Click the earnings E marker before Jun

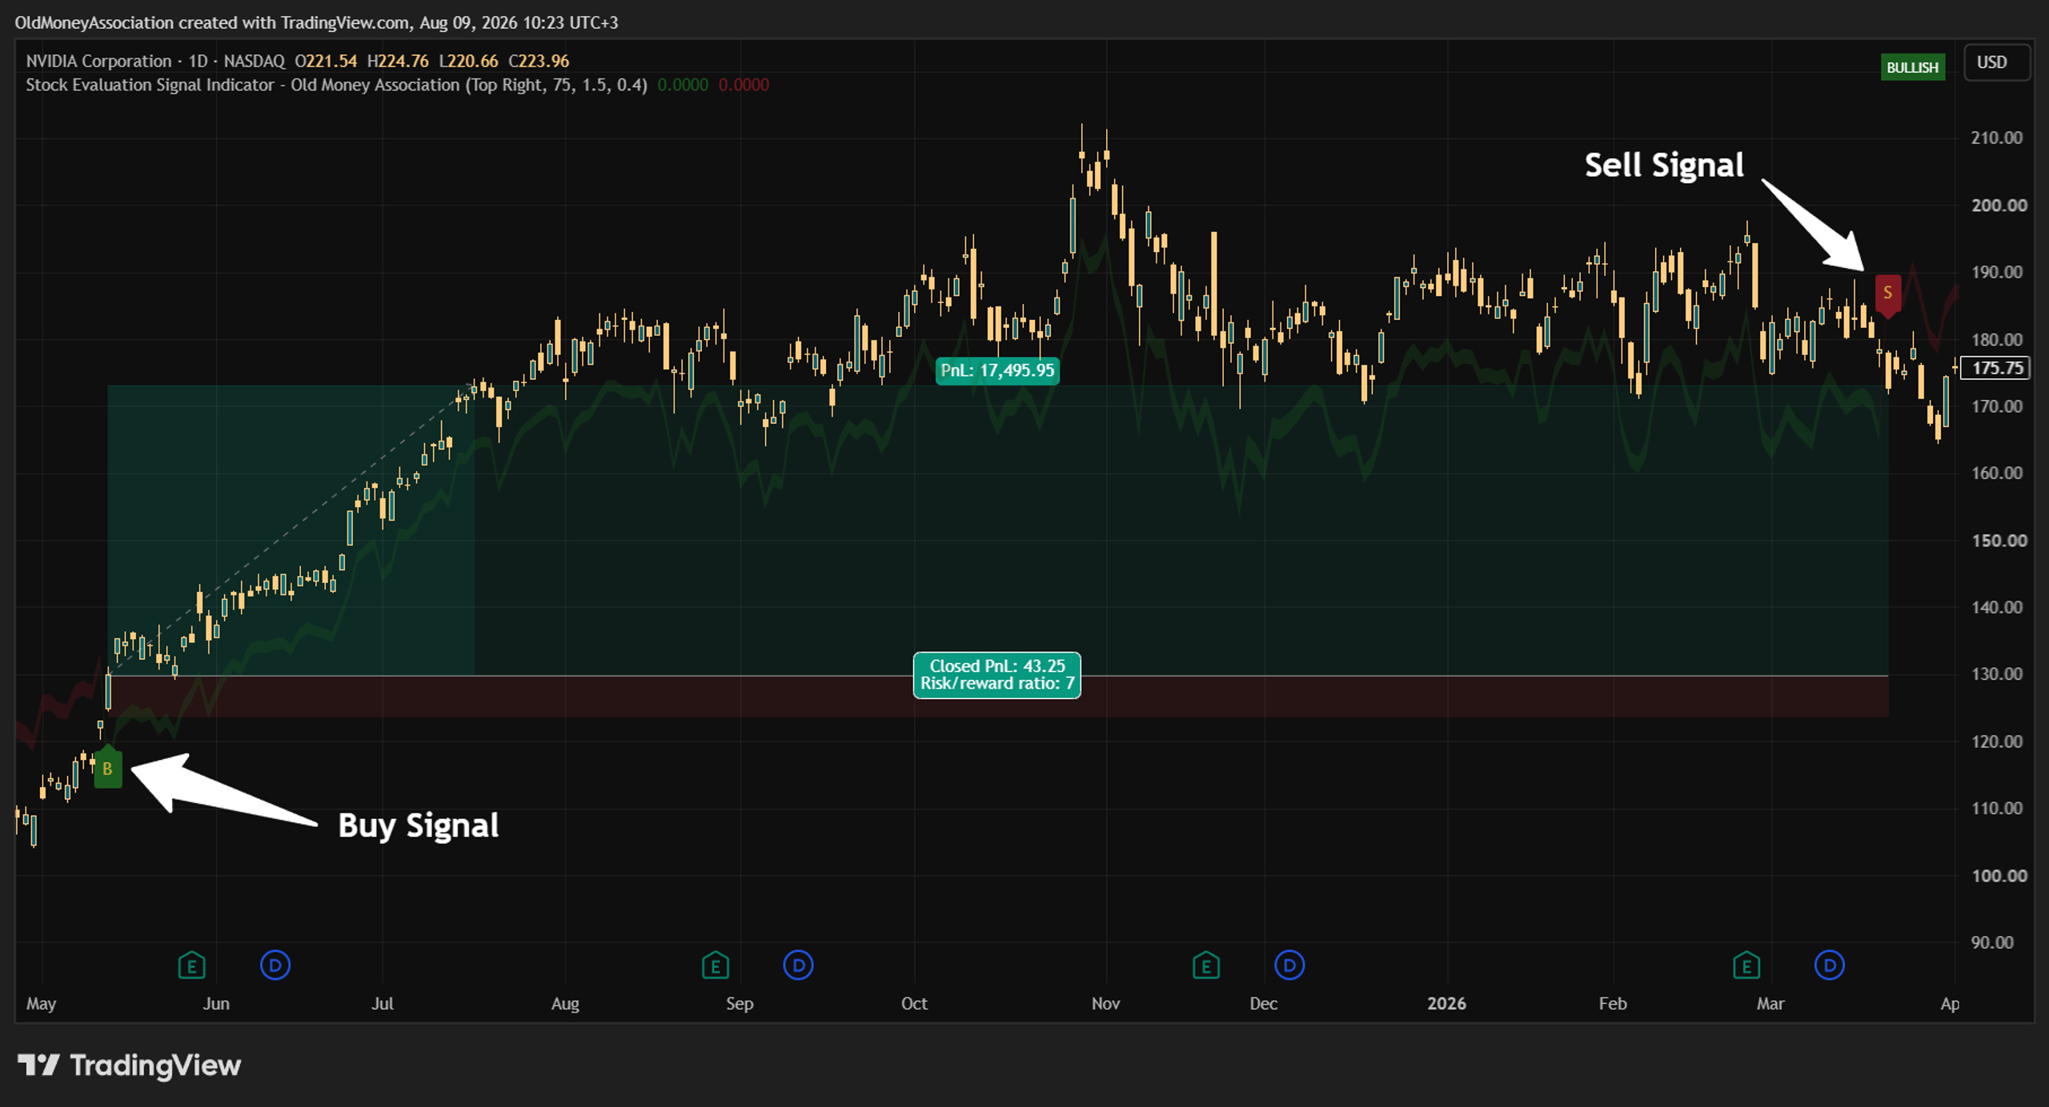[191, 965]
